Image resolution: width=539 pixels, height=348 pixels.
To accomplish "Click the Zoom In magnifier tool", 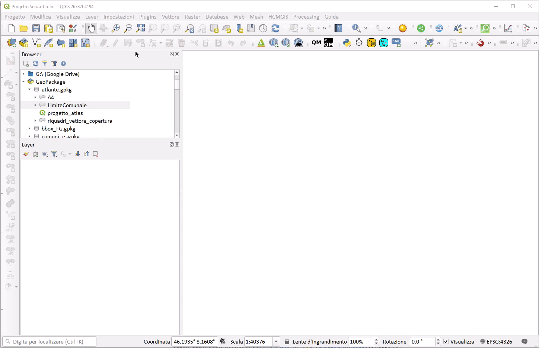I will 116,28.
